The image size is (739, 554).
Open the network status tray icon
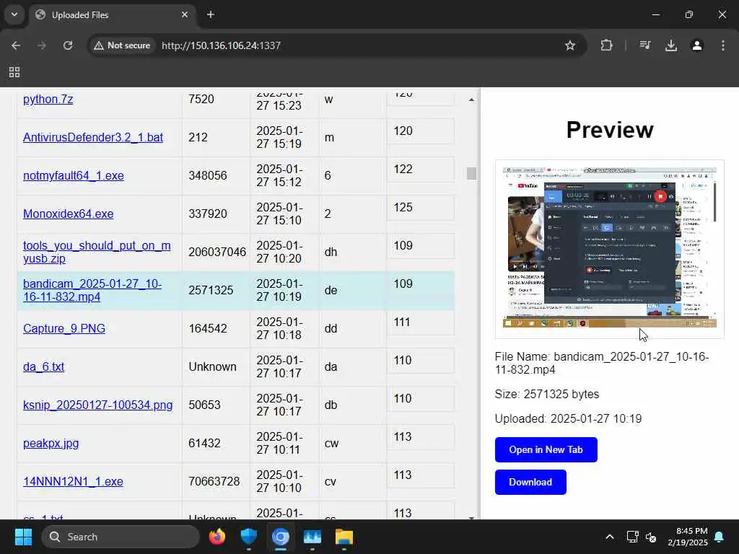[632, 537]
